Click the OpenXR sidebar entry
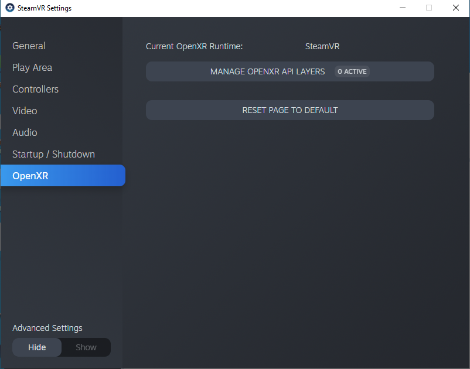470x369 pixels. tap(63, 176)
